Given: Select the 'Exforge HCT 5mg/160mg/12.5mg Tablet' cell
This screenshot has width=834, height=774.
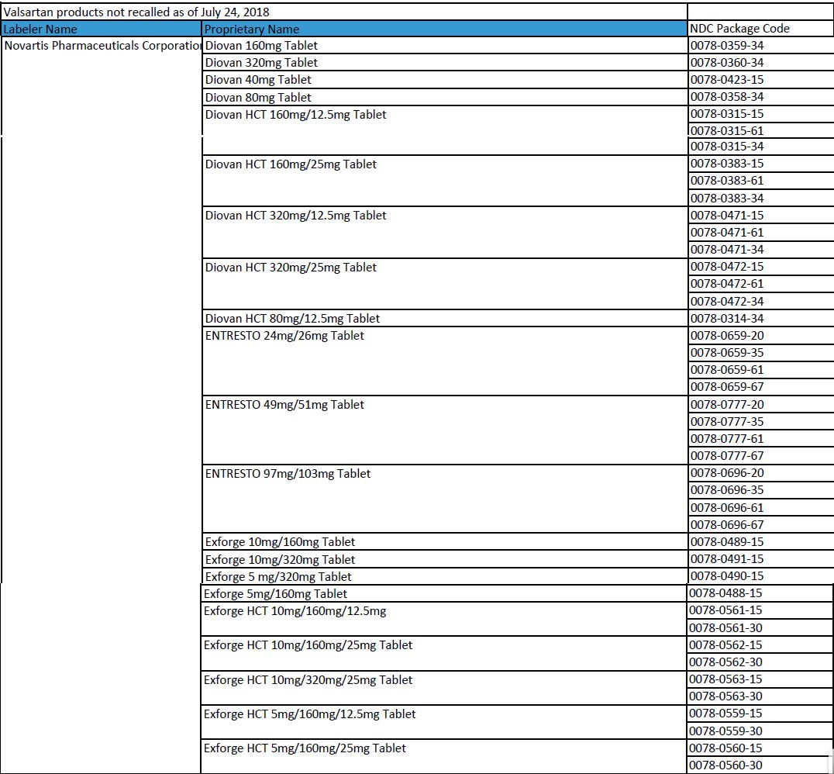Looking at the screenshot, I should (x=443, y=722).
